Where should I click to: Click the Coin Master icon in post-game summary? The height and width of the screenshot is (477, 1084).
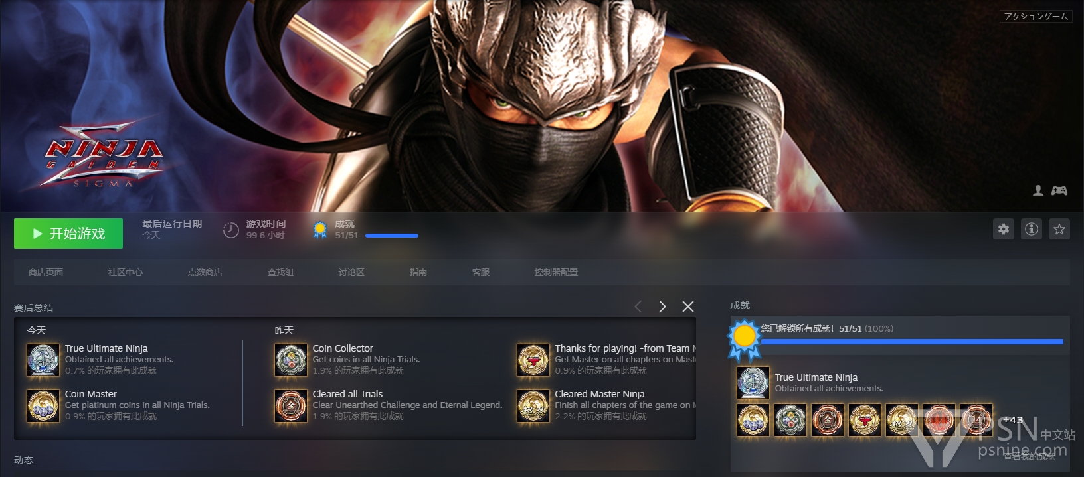(43, 405)
